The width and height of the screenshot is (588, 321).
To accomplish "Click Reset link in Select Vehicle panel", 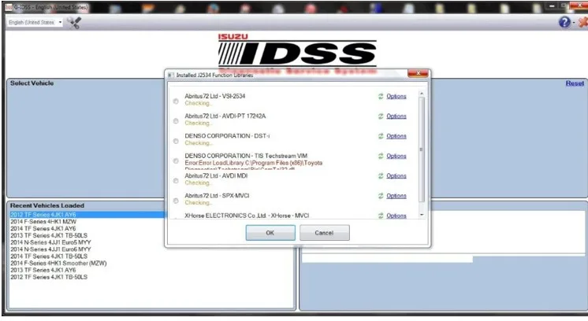I will [575, 83].
